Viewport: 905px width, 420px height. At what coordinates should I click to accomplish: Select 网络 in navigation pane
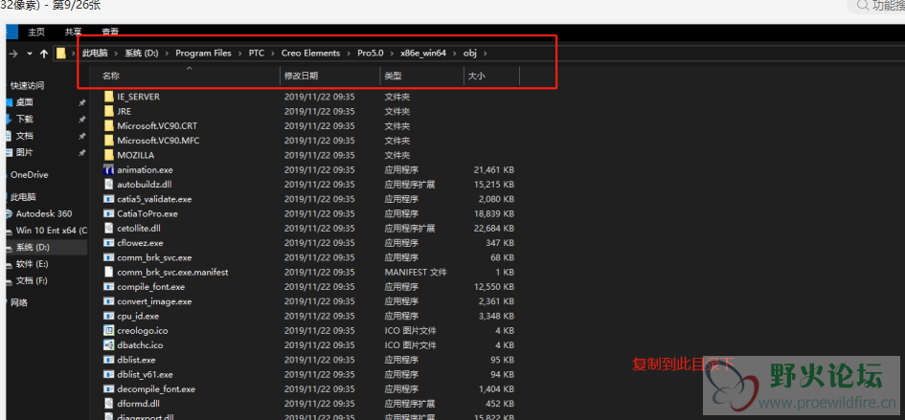click(19, 302)
